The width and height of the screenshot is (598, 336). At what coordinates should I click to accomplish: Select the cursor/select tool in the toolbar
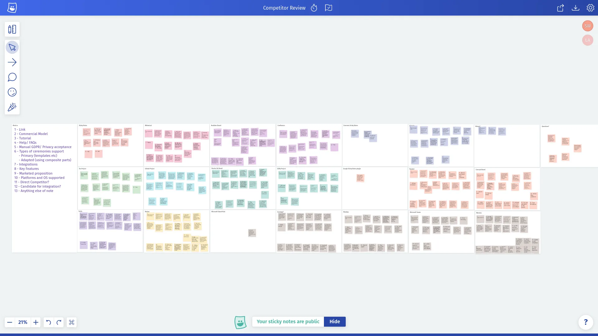12,47
